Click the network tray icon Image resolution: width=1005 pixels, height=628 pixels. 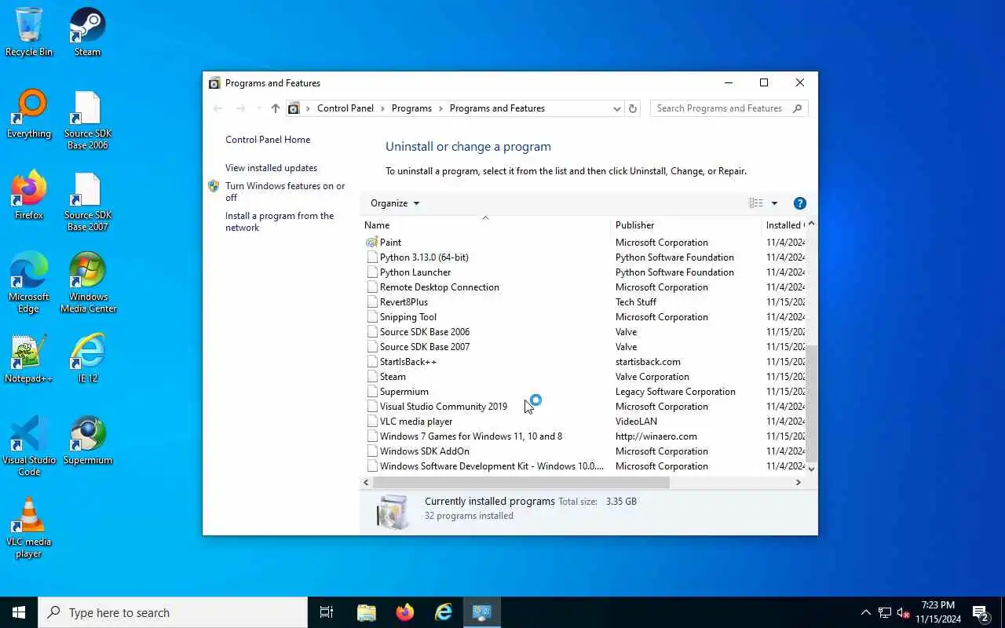(885, 613)
